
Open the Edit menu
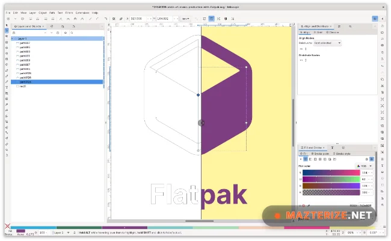point(16,13)
